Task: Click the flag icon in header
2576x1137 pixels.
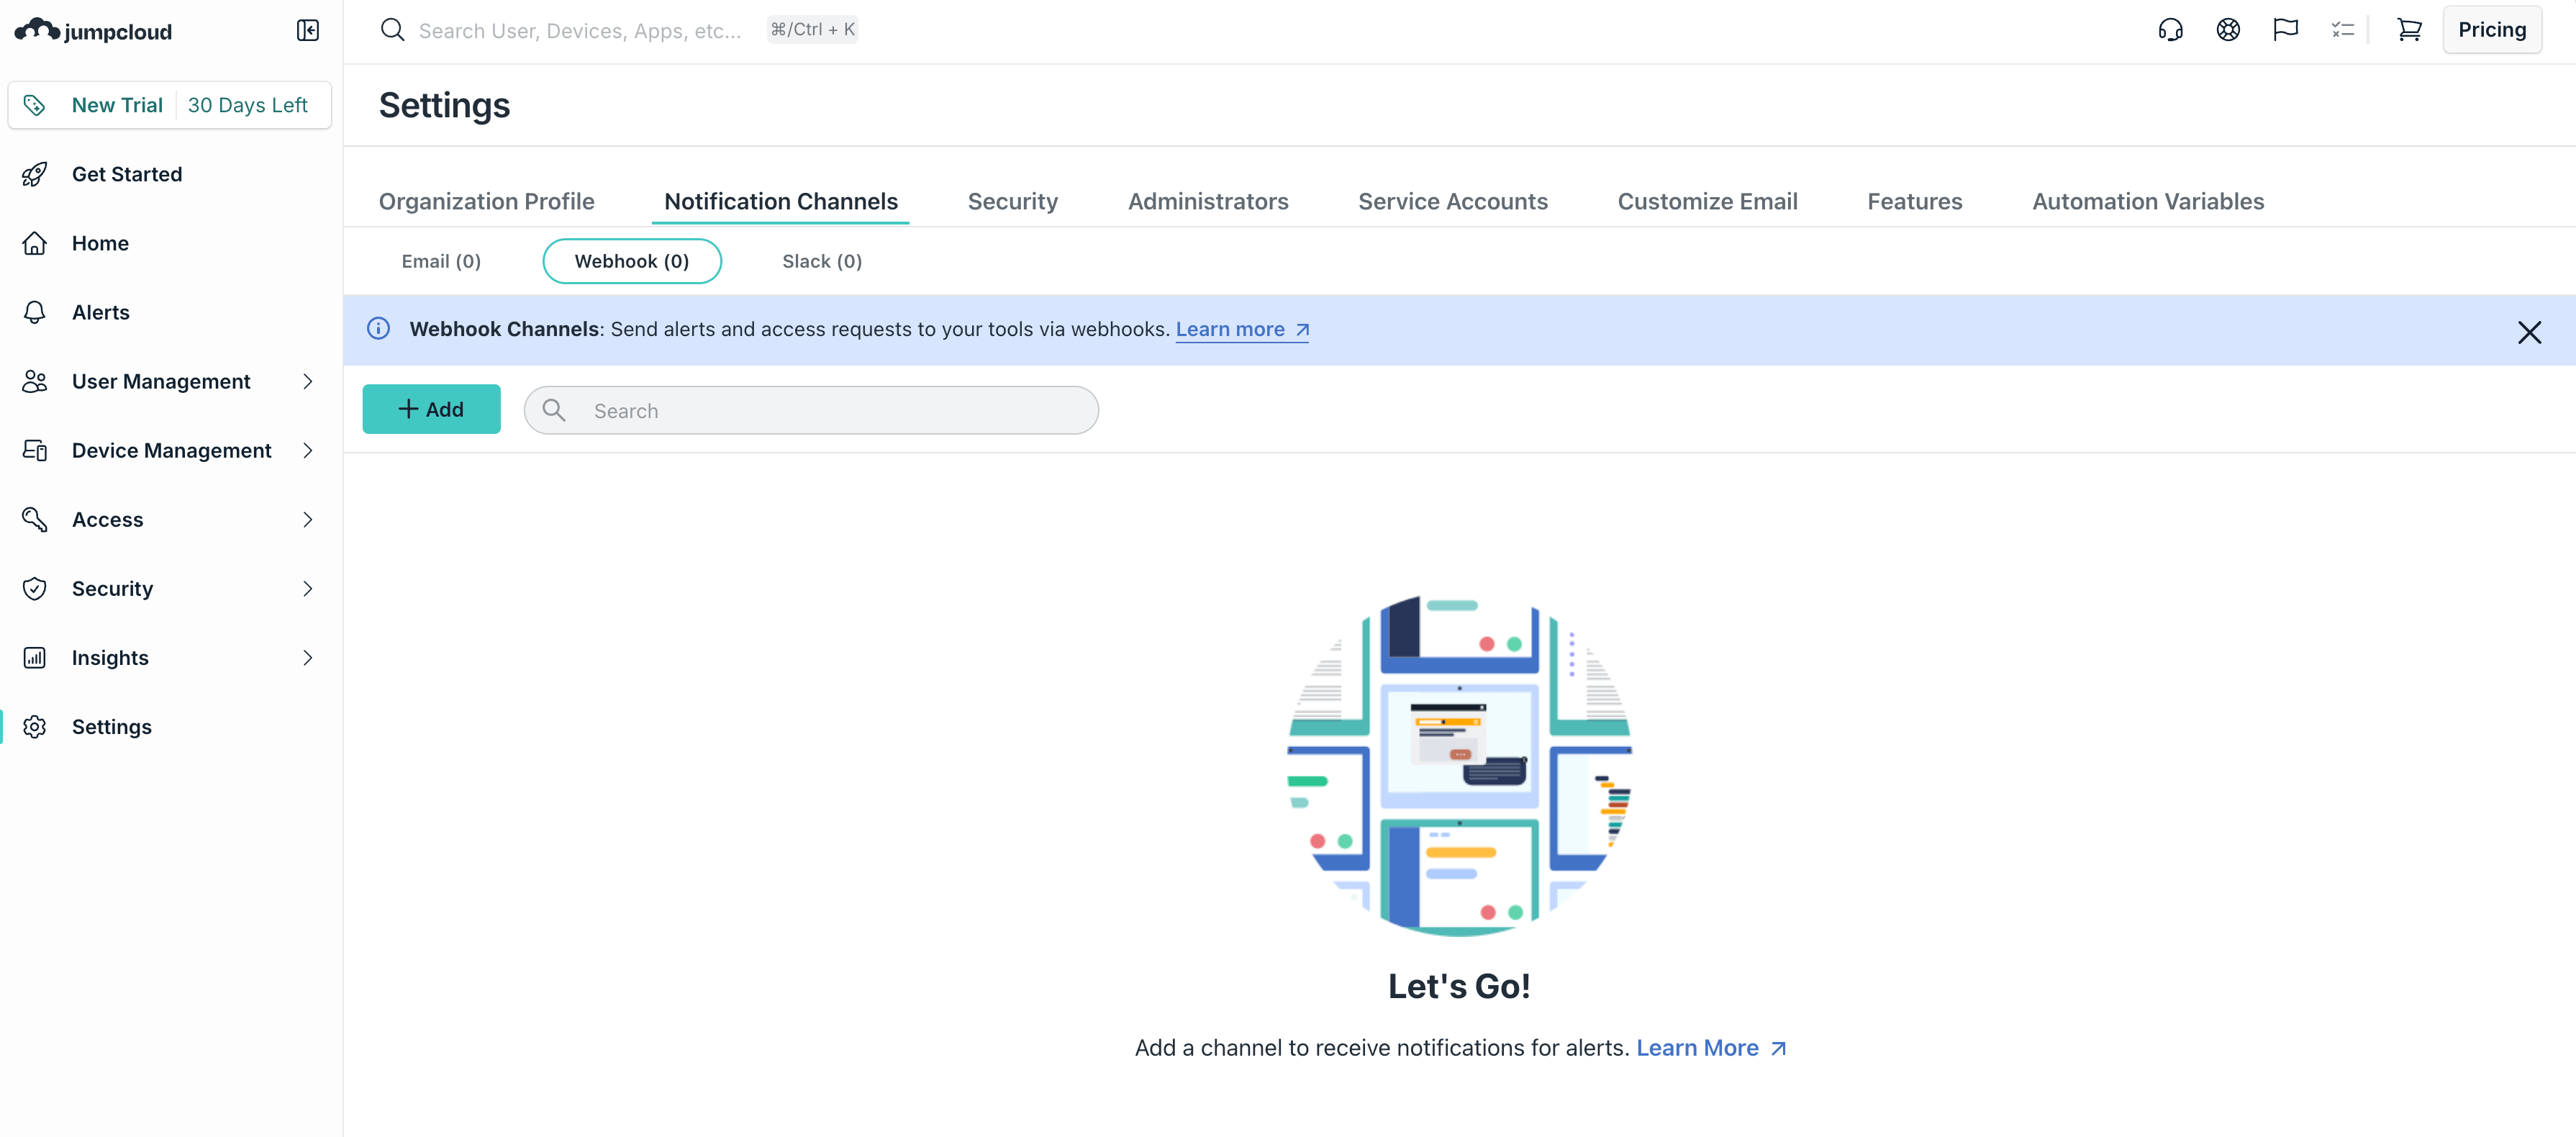Action: tap(2285, 30)
